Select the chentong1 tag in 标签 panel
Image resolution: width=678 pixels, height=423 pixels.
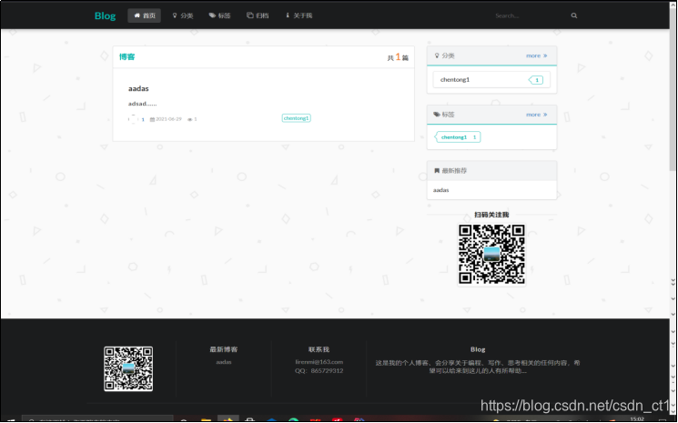(x=458, y=137)
